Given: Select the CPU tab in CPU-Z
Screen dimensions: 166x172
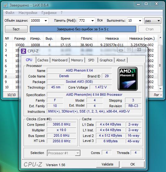Looking at the screenshot, I should 29,60.
